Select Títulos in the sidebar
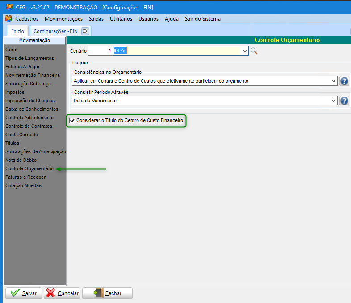 coord(12,143)
